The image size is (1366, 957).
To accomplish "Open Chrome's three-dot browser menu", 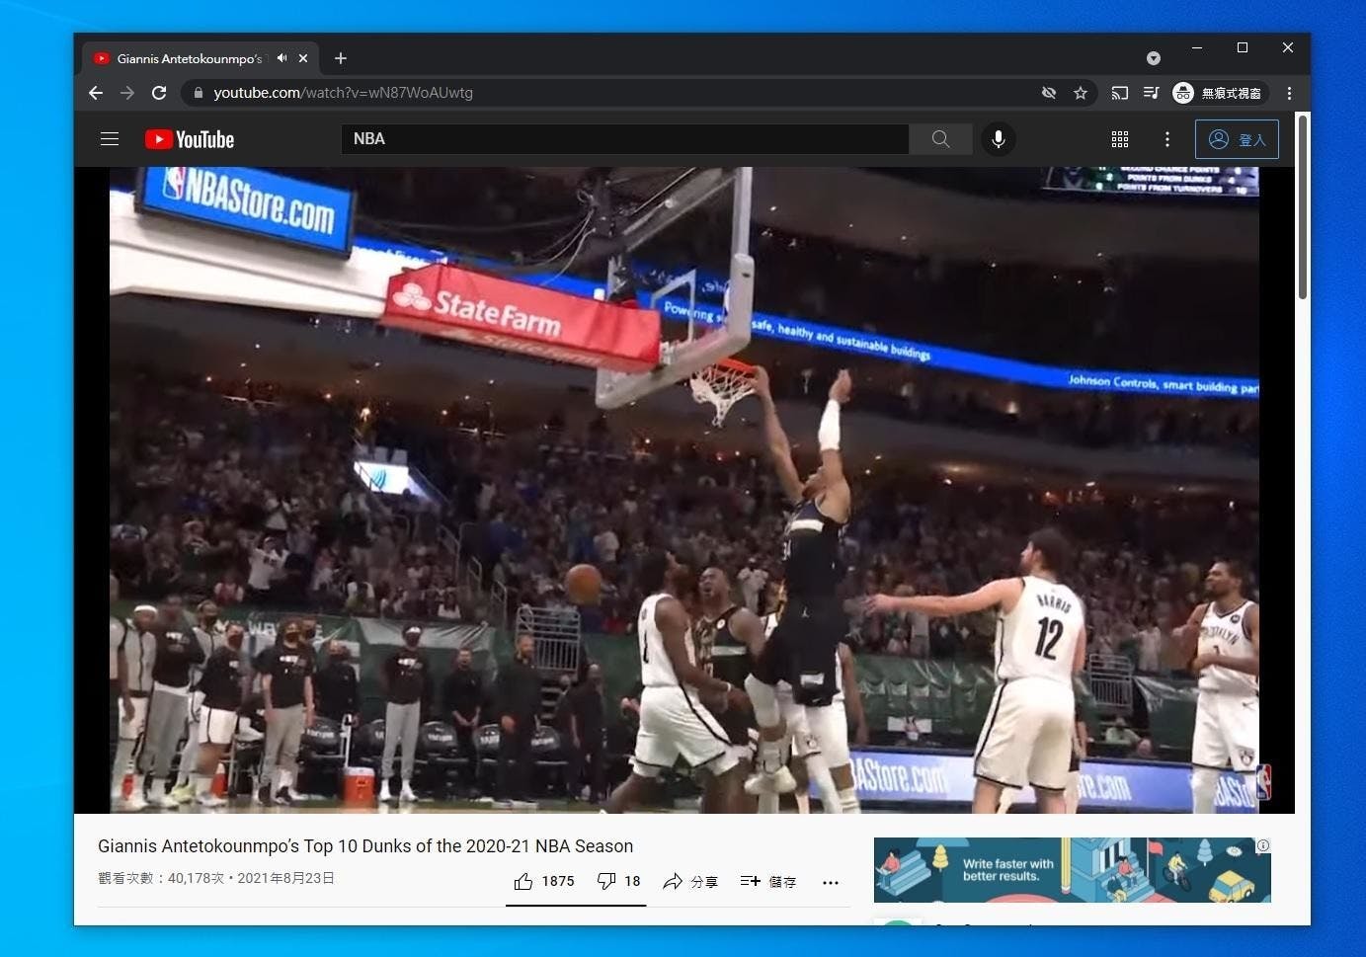I will (x=1289, y=93).
